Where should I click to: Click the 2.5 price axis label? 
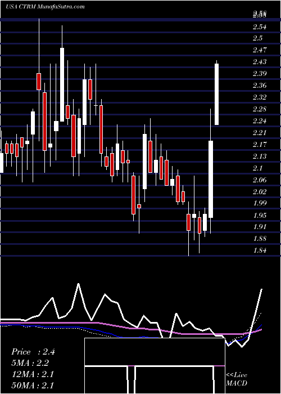pos(257,38)
